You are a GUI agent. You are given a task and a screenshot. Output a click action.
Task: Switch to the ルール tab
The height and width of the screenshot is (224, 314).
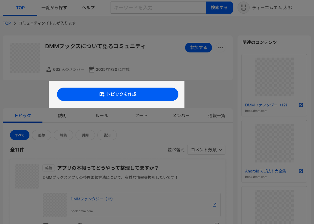pos(102,115)
